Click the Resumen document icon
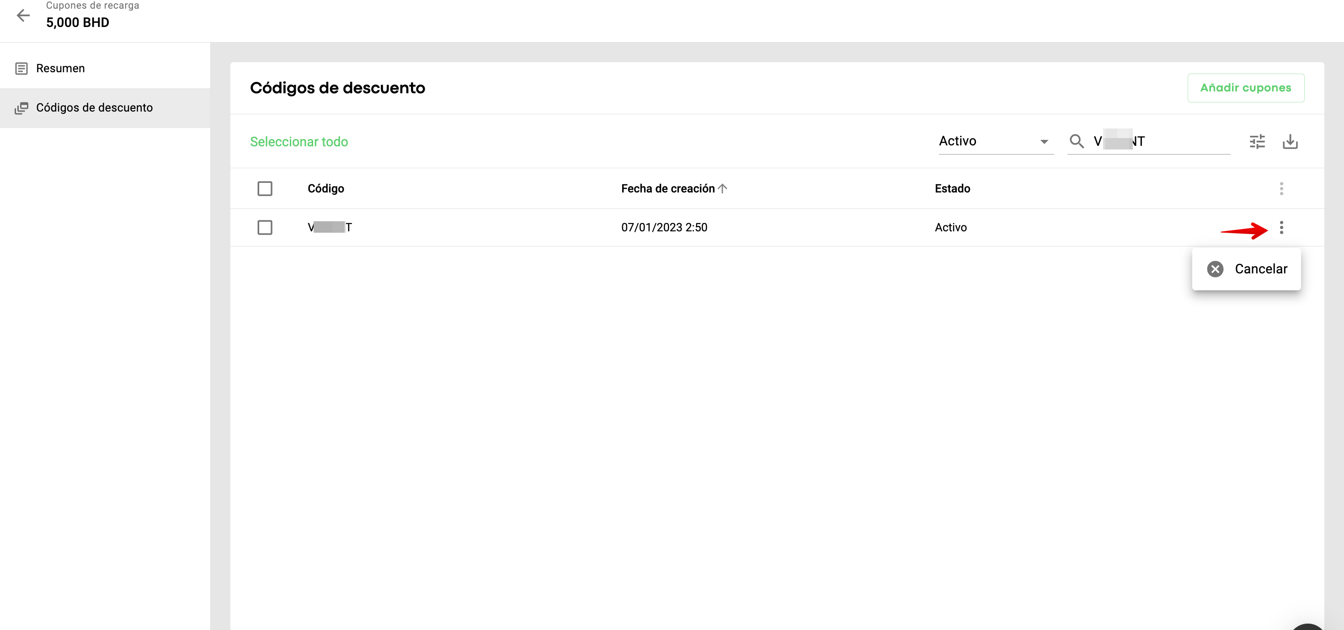 (21, 69)
